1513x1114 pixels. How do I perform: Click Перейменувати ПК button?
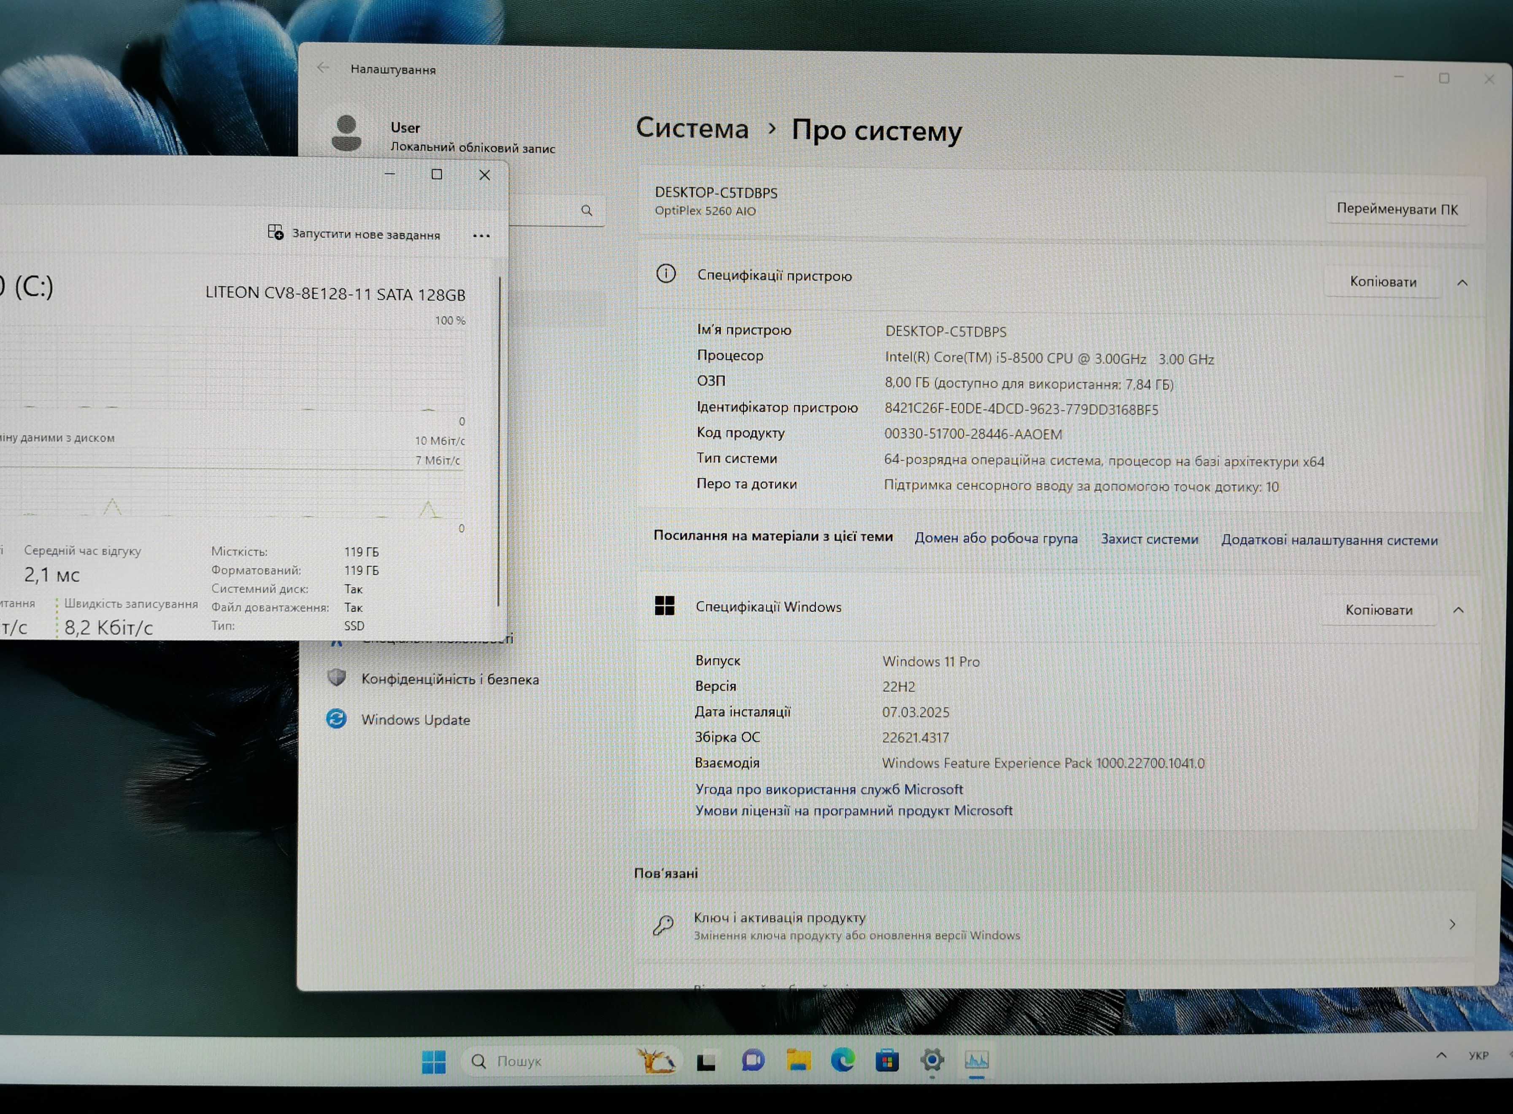[1397, 209]
